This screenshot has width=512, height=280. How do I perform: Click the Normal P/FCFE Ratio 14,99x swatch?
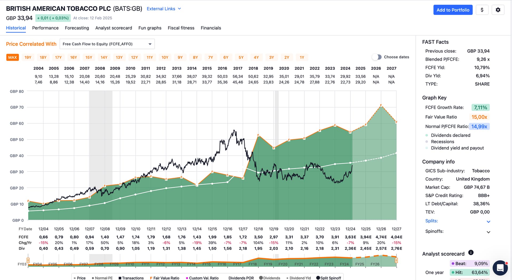coord(479,126)
